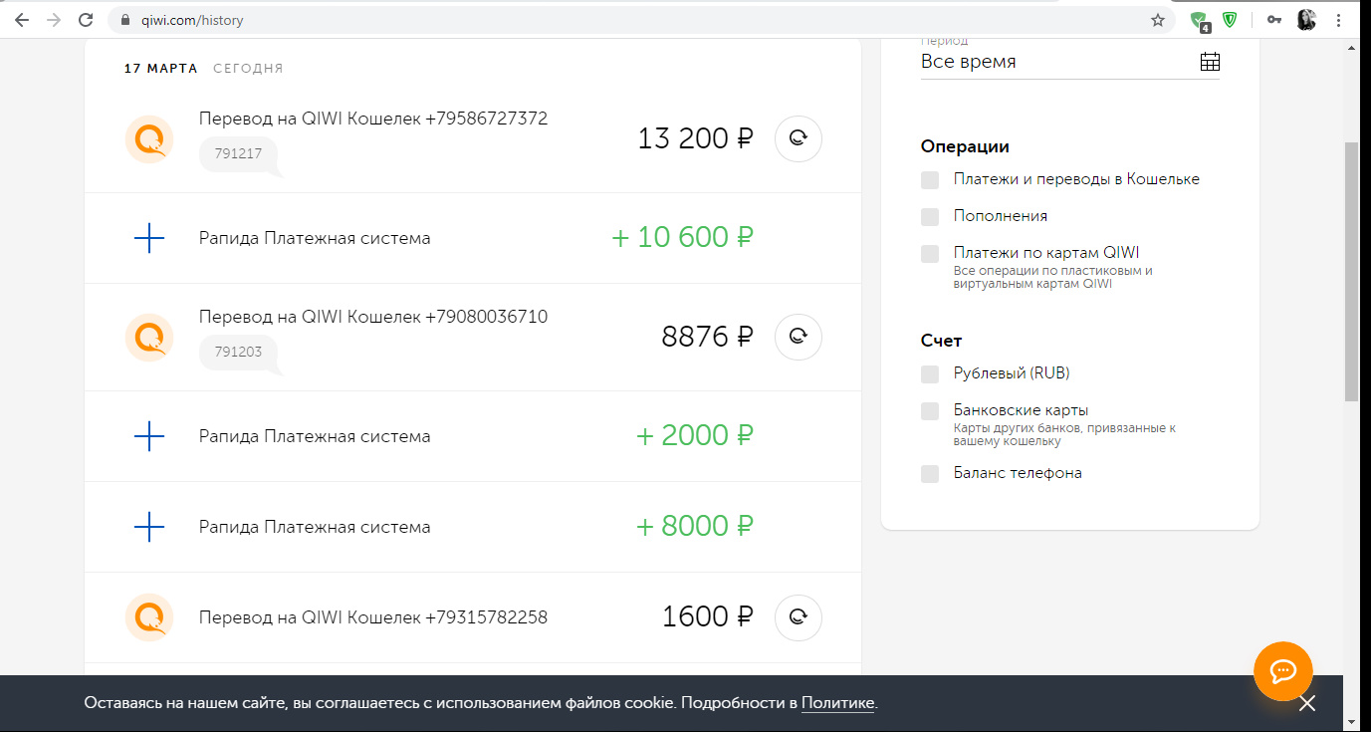Check the "Банковские карты" filter

(930, 411)
